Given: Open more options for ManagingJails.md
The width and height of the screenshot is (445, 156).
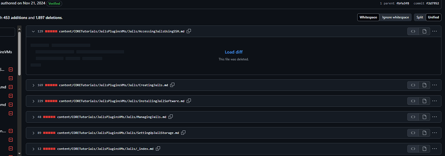Looking at the screenshot, I should point(435,117).
